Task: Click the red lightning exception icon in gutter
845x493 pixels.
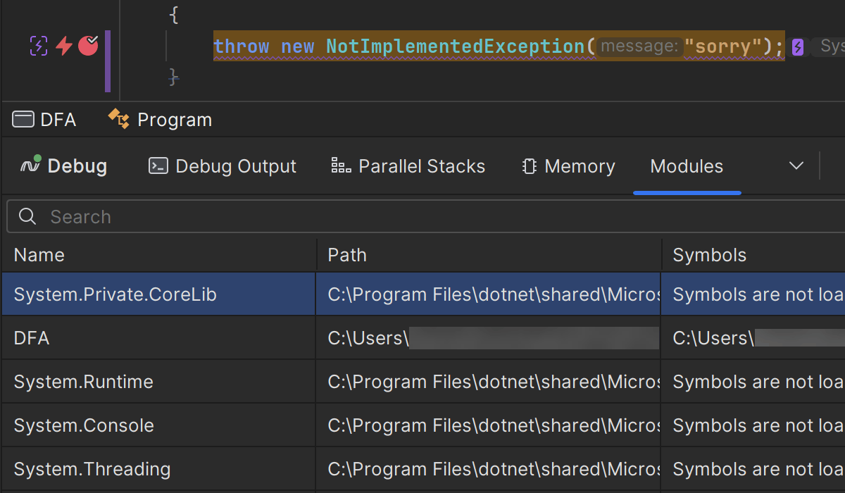Action: 64,46
